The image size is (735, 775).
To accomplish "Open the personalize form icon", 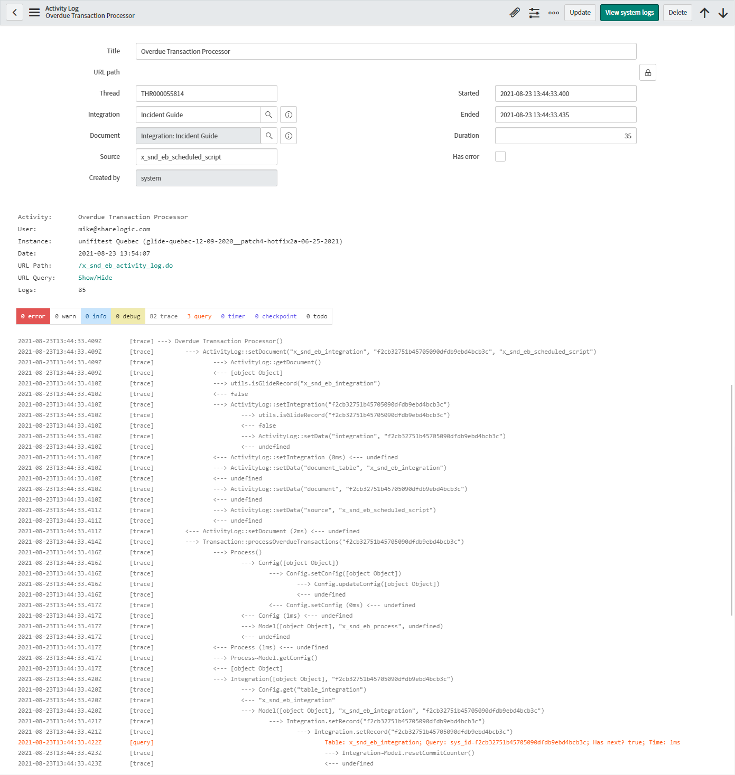I will (534, 12).
